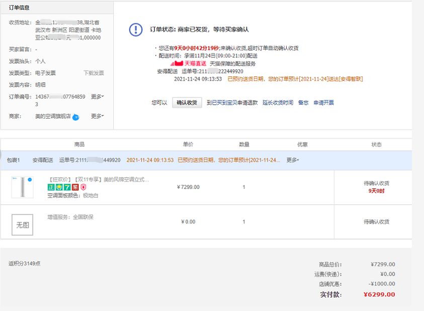Click the red ¥ shield badge
Image resolution: width=424 pixels, height=311 pixels.
83,187
